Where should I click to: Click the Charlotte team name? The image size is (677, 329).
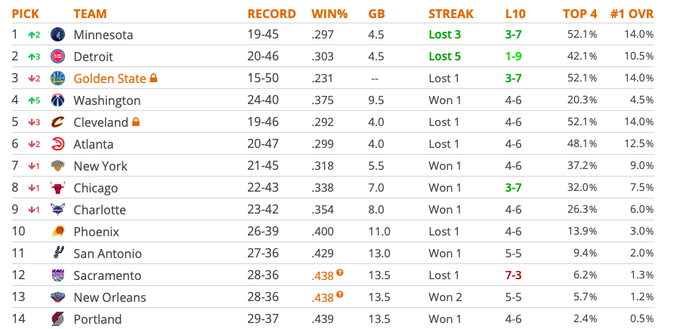click(100, 210)
